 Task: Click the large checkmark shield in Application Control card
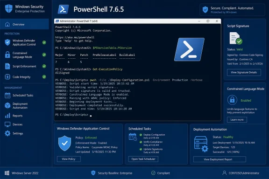[64, 143]
